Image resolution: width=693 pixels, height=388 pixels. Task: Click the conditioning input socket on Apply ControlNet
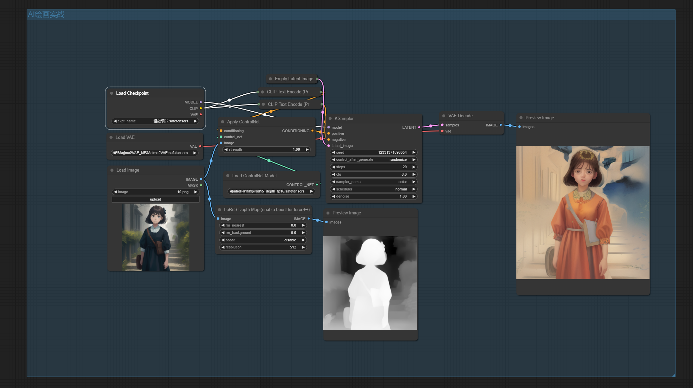[x=221, y=131]
